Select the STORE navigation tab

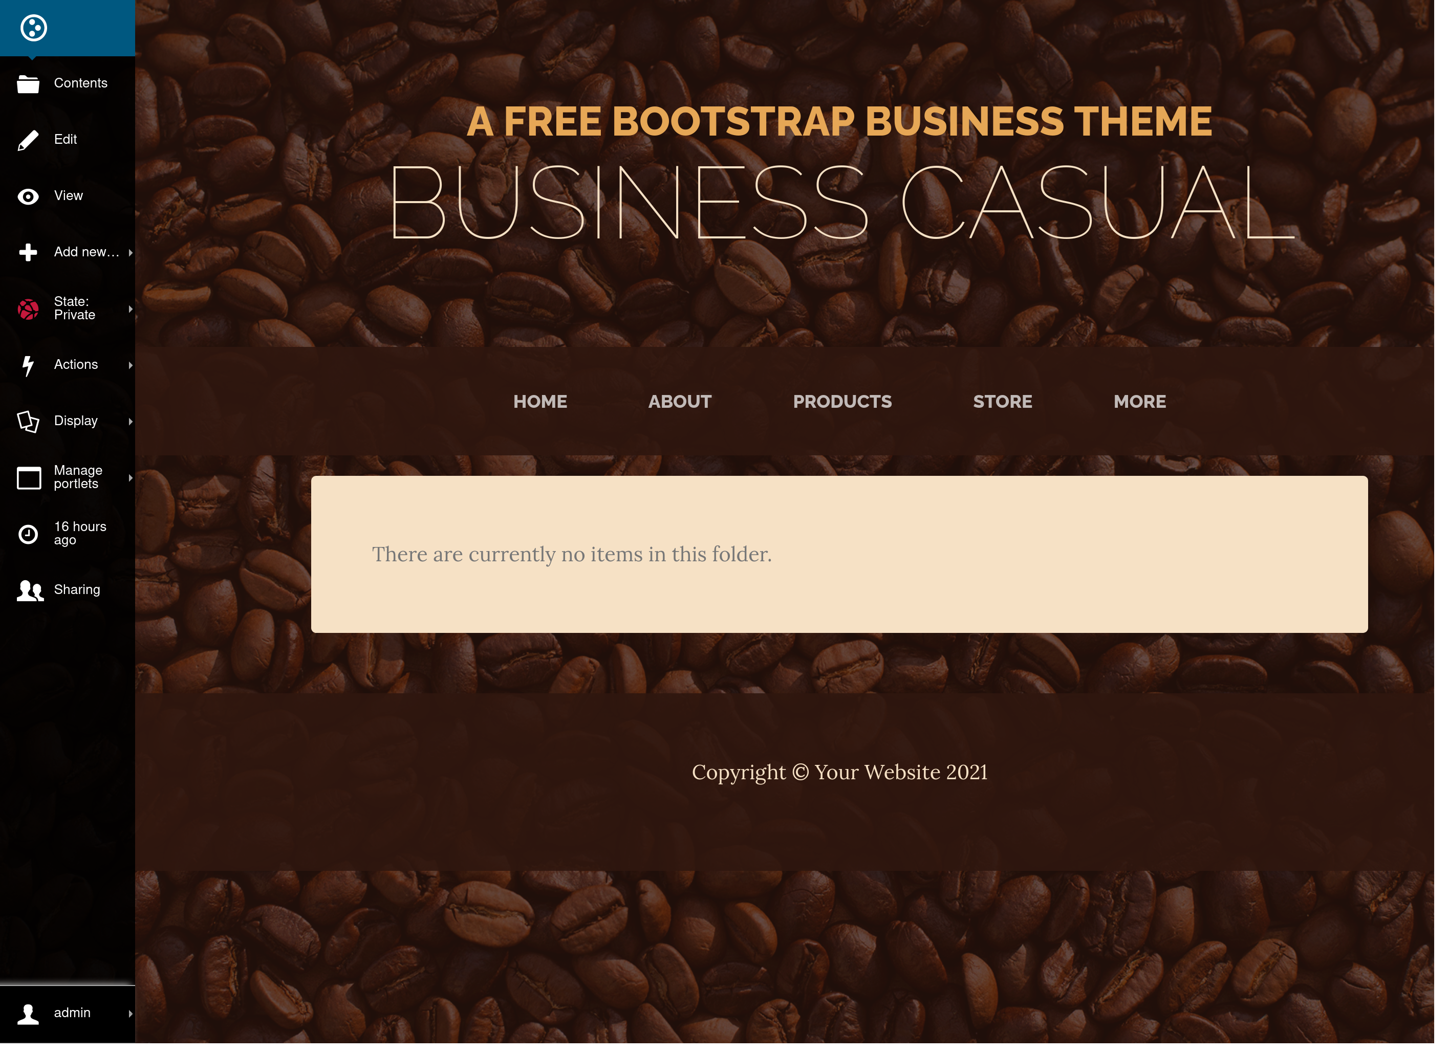click(1002, 402)
